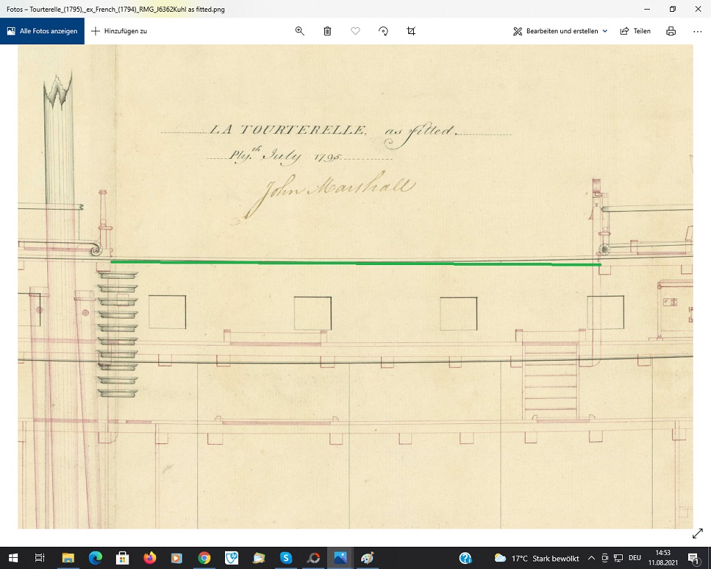Open the three-dot more options menu
The height and width of the screenshot is (569, 711).
[x=698, y=31]
